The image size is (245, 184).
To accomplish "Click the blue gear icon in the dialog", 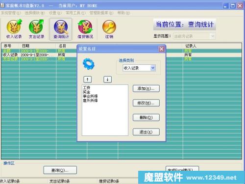I will (x=88, y=64).
